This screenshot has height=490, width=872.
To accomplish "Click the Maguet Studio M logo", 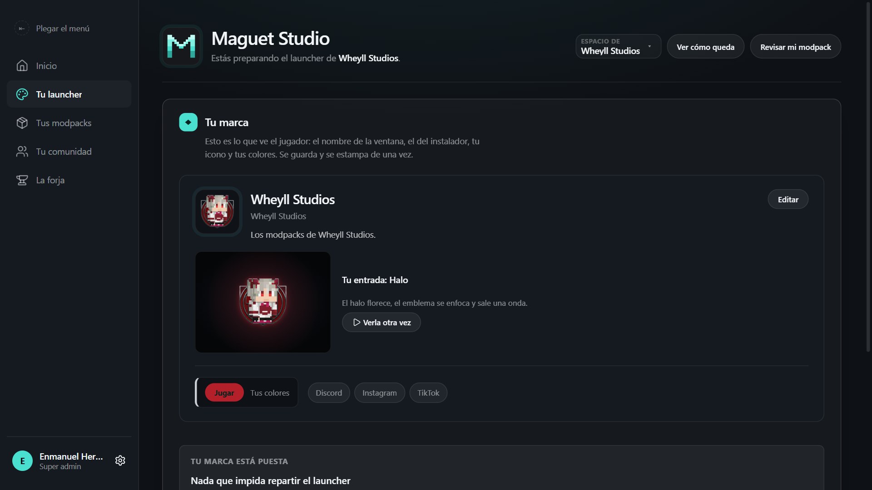I will point(181,46).
